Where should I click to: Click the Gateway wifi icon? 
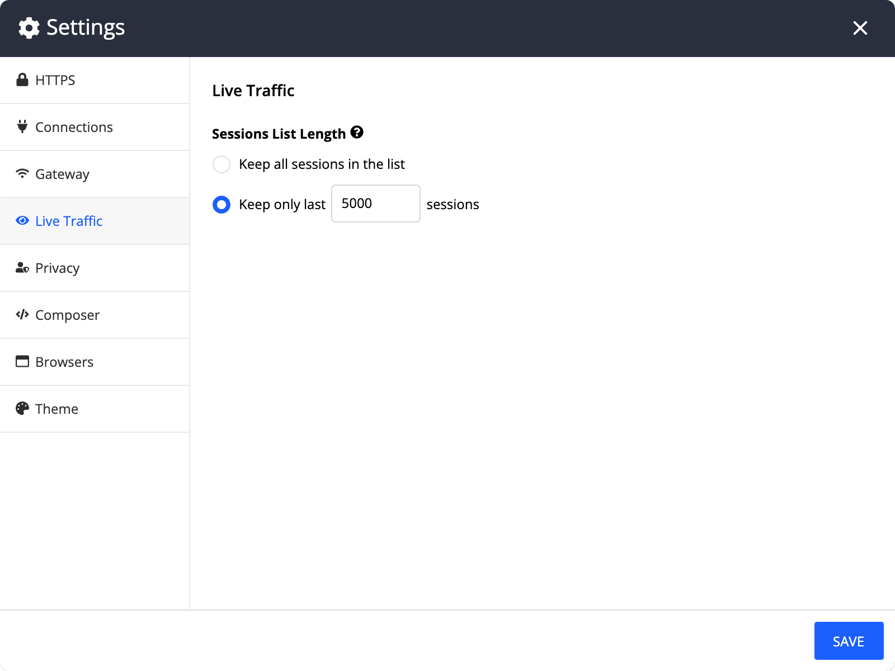(22, 173)
